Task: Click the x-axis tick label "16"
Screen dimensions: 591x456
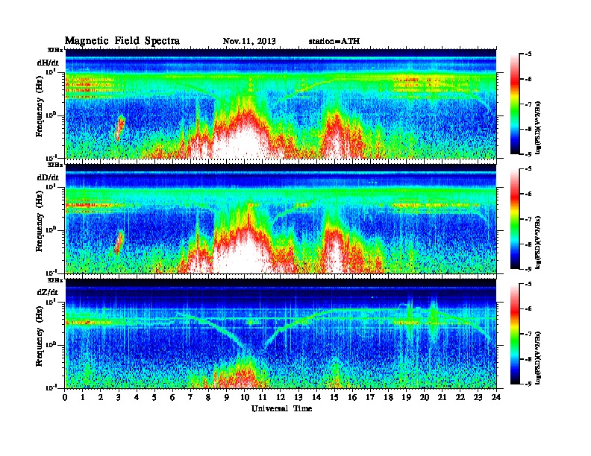Action: 352,397
